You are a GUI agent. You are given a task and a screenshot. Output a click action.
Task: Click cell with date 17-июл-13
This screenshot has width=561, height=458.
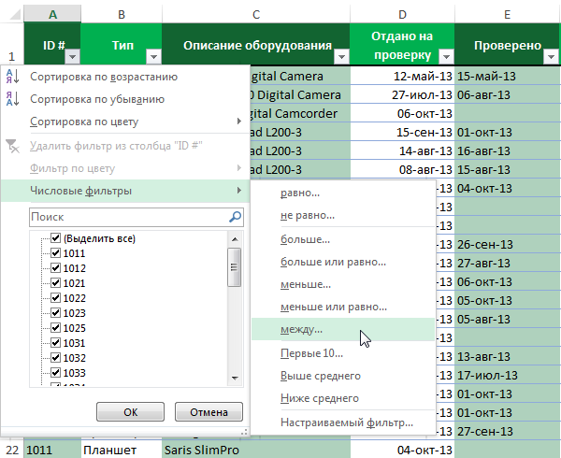508,375
